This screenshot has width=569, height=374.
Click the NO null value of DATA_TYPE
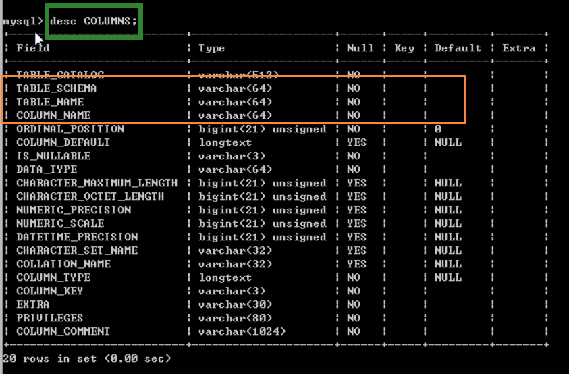354,169
